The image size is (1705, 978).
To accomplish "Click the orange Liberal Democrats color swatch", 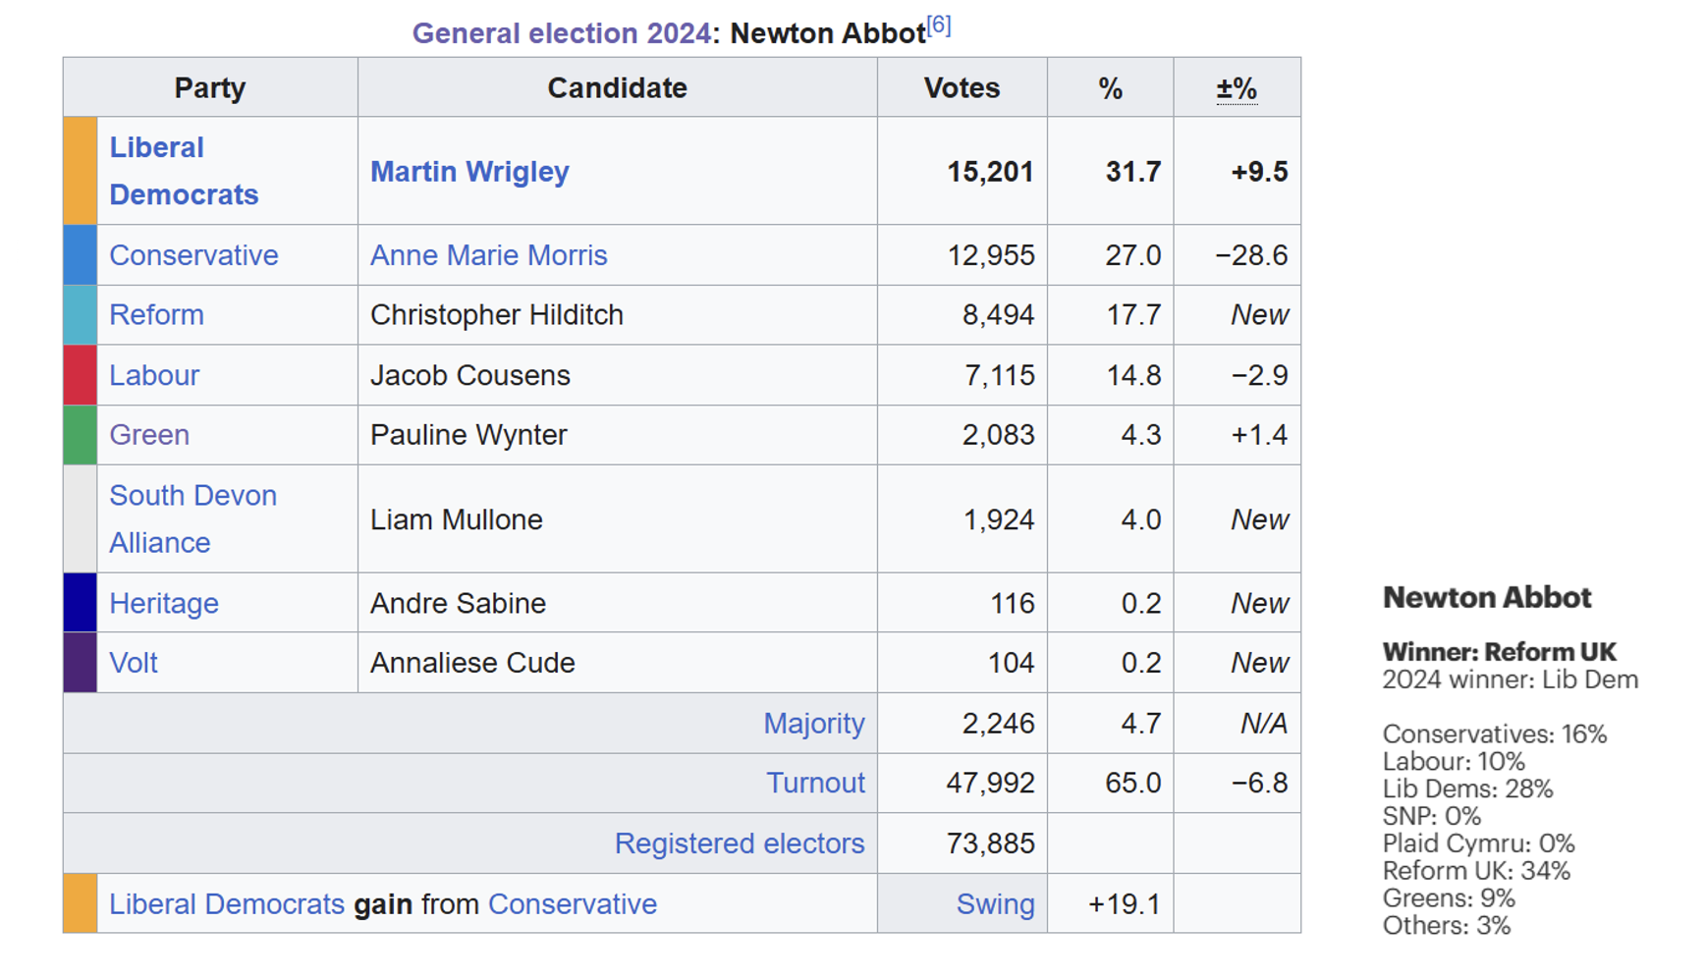I will (81, 171).
